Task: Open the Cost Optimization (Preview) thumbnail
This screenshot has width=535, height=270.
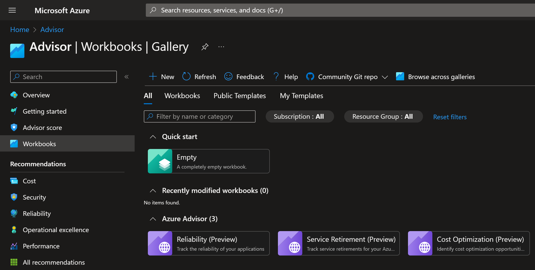Action: pos(420,243)
